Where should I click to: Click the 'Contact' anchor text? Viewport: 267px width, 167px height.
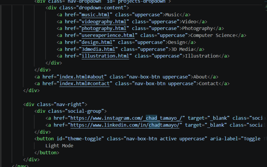tap(209, 84)
